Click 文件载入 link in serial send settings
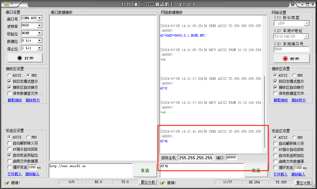The image size is (317, 189). (x=14, y=174)
